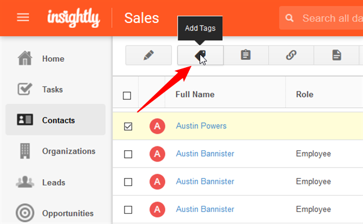Sort by the Full Name column header

195,94
